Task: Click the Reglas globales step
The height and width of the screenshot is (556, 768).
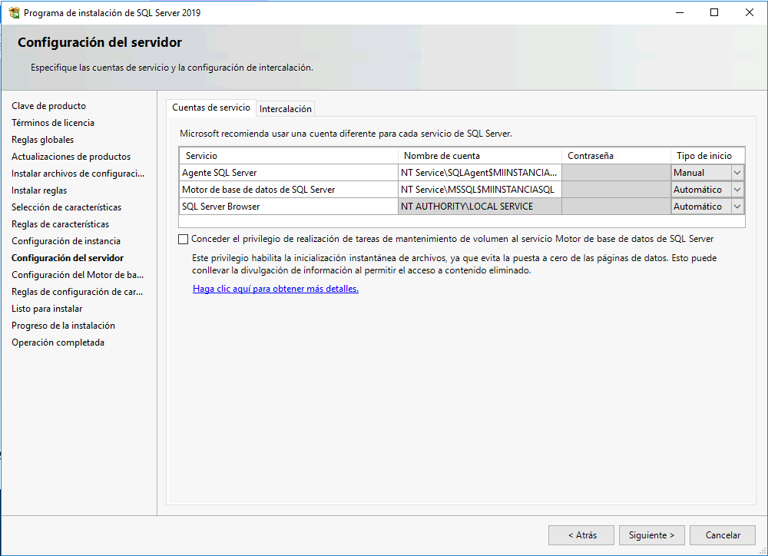Action: (x=42, y=140)
